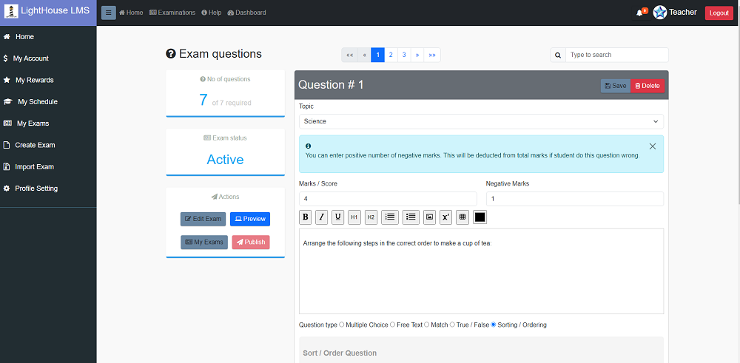Image resolution: width=740 pixels, height=363 pixels.
Task: Go to page 2 of questions
Action: tap(391, 55)
